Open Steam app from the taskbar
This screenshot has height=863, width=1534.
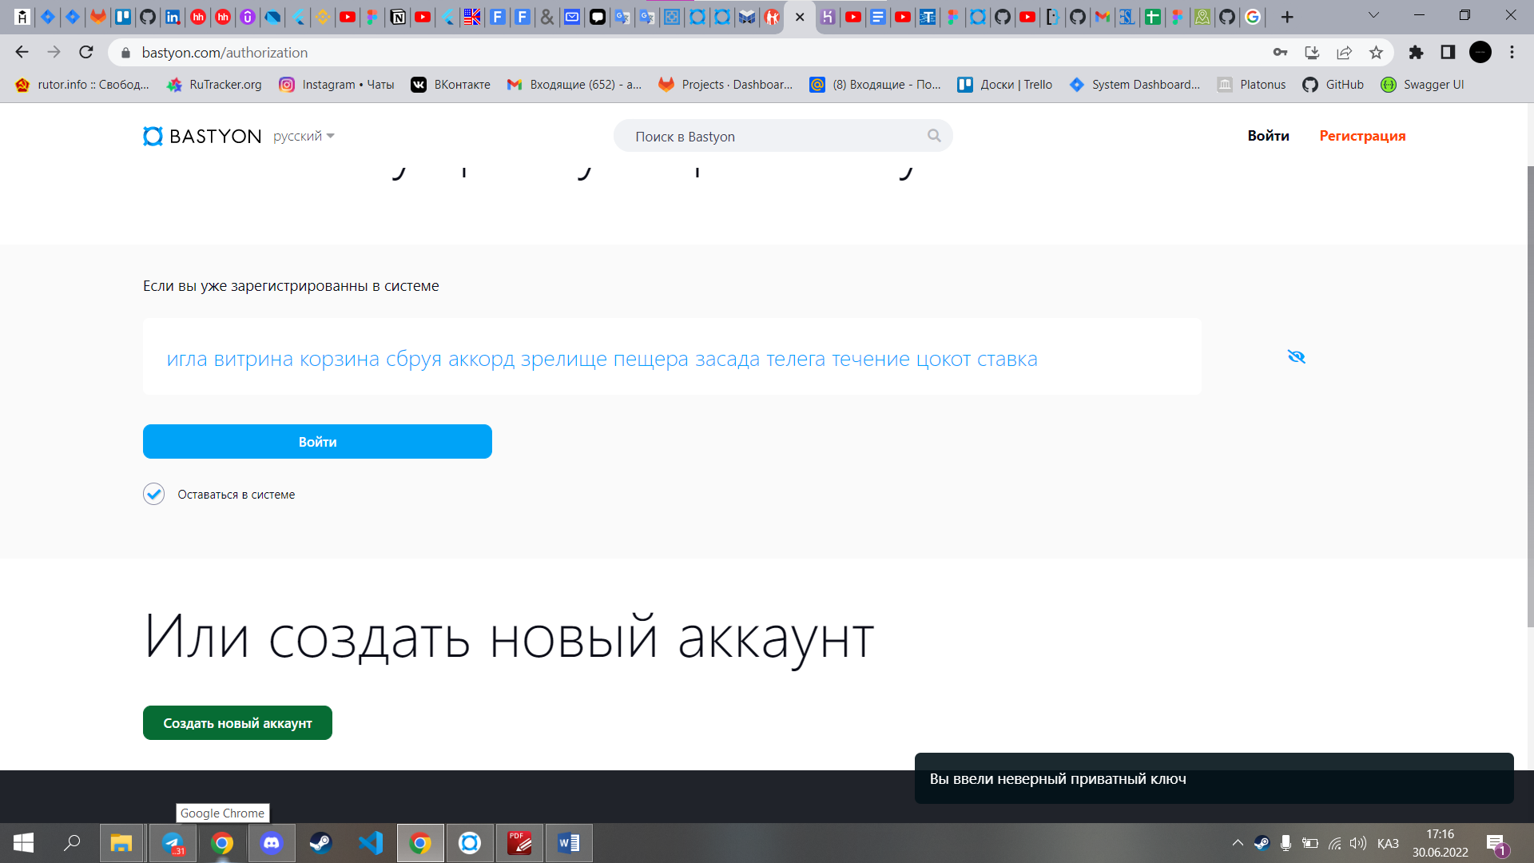320,843
